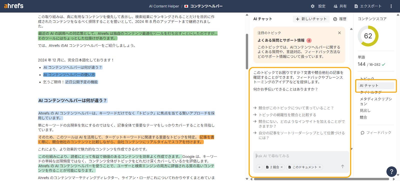Image resolution: width=400 pixels, height=181 pixels.
Task: Click green checkmark beside 16–282
Action: (383, 64)
